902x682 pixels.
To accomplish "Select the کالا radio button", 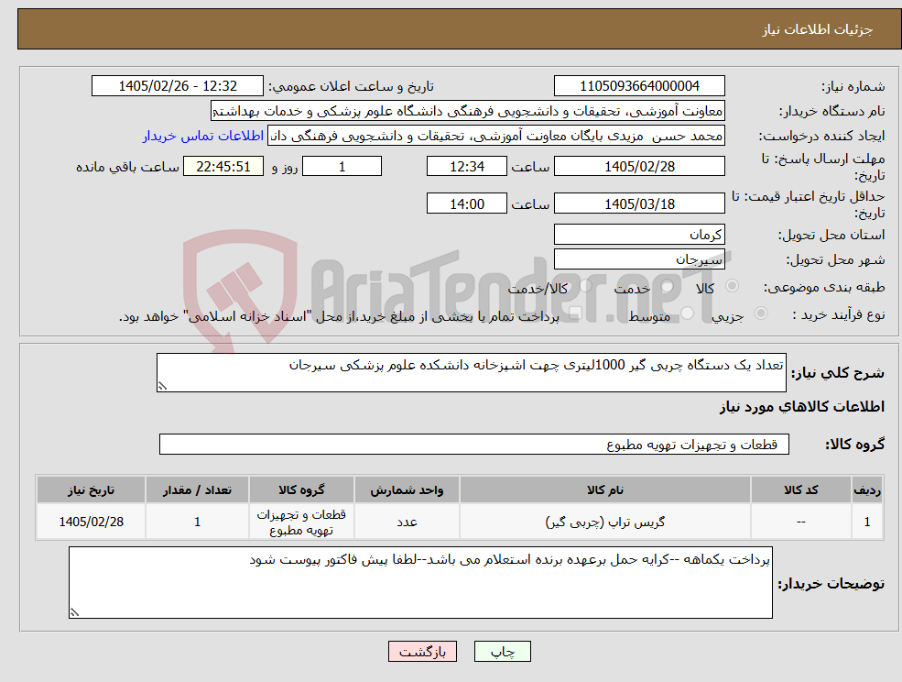I will 733,286.
